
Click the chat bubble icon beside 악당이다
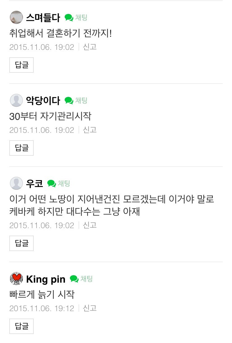pyautogui.click(x=69, y=100)
